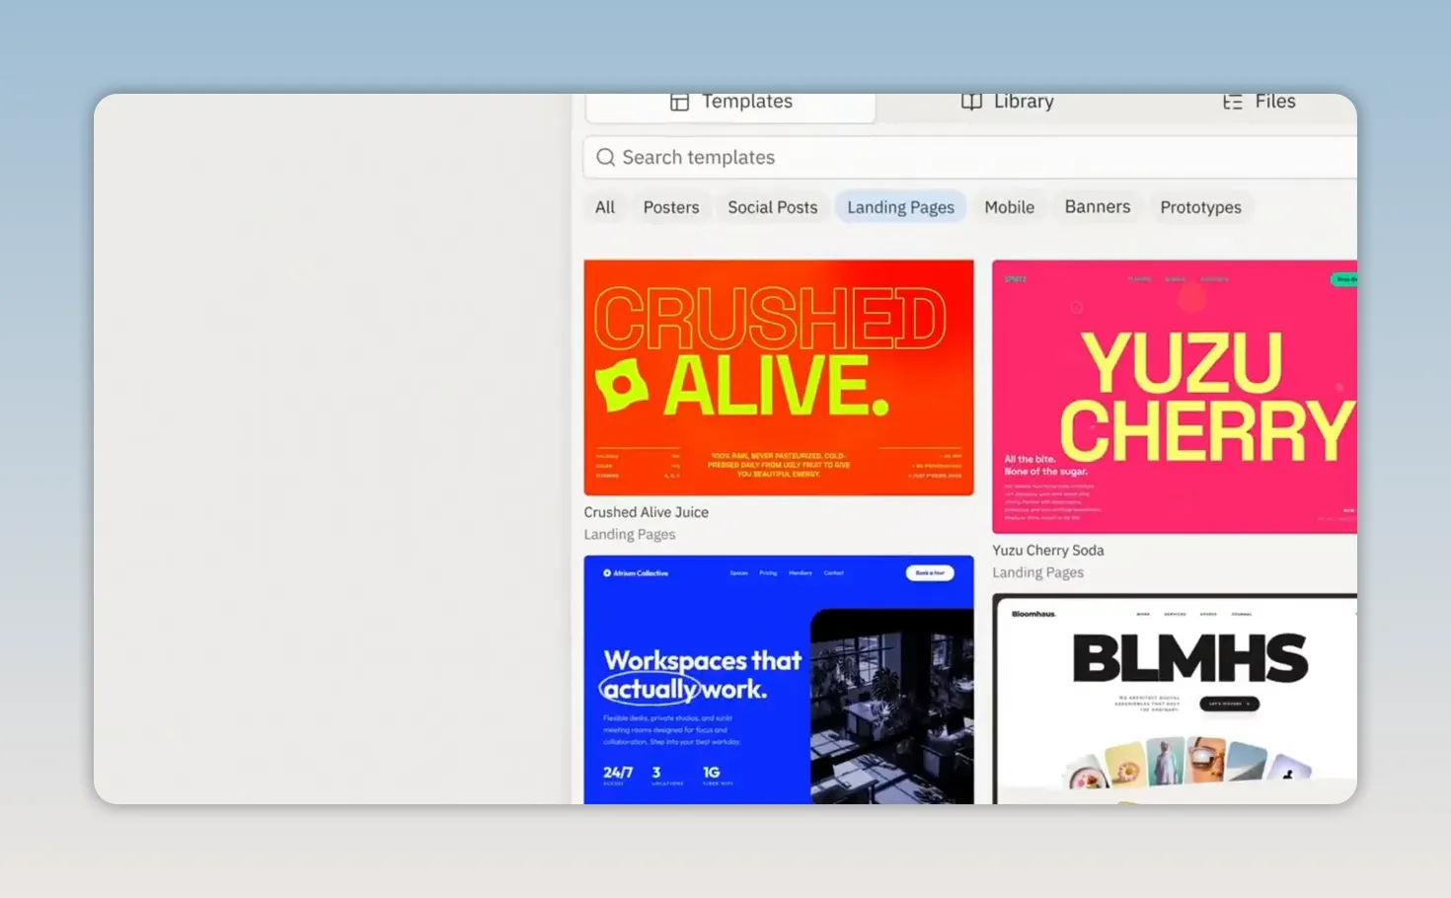Screen dimensions: 1451x898
Task: Click the search magnifier icon
Action: (605, 158)
